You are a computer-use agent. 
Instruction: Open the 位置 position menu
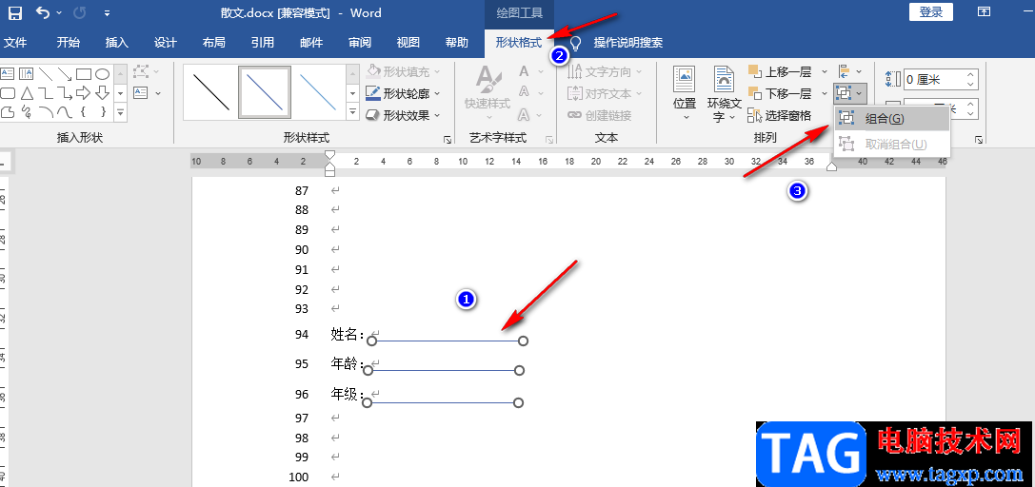(685, 94)
